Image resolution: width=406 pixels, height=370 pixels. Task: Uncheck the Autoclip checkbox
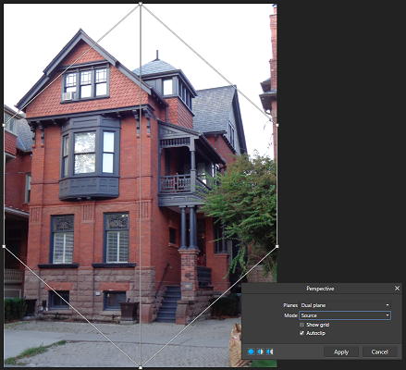[x=301, y=333]
